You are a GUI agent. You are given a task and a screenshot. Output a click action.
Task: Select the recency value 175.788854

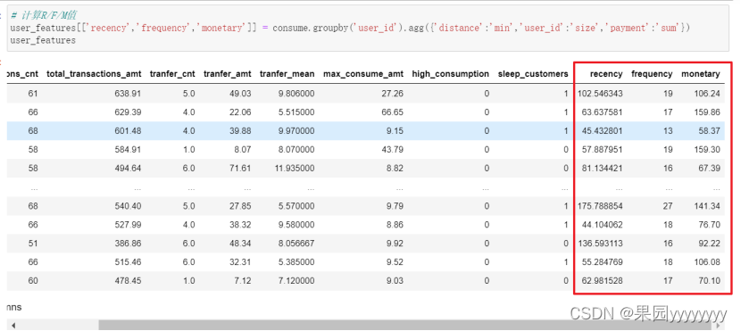[x=600, y=206]
